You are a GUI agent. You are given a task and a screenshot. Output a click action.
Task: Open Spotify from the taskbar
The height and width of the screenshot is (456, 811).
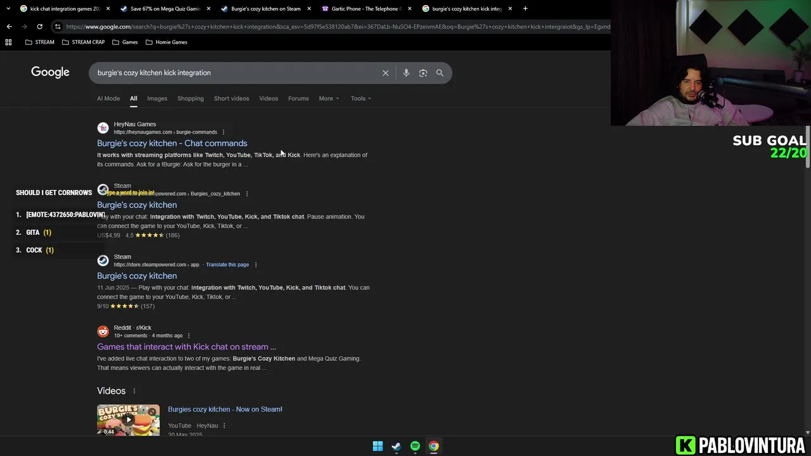[x=415, y=446]
